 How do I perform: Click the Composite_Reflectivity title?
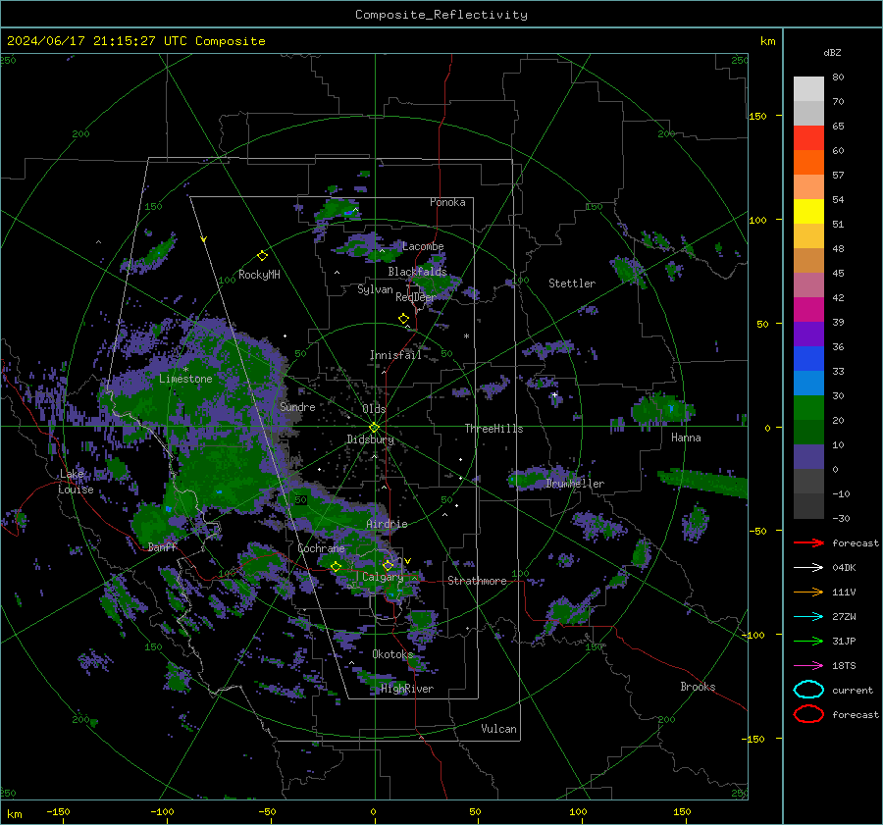(441, 15)
